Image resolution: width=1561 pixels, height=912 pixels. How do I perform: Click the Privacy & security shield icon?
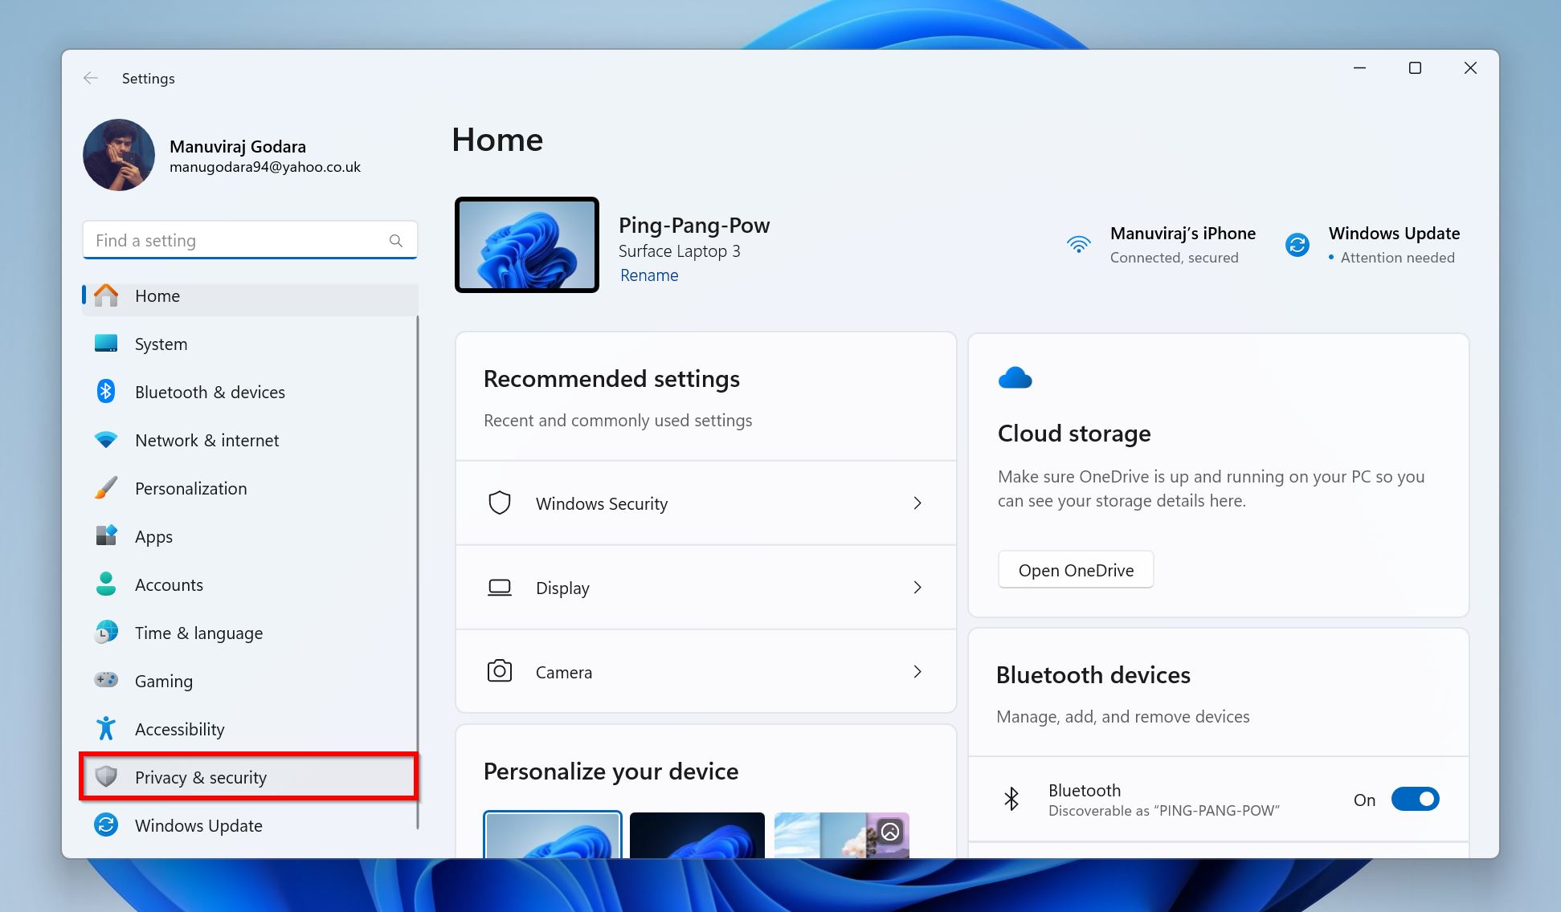pyautogui.click(x=106, y=776)
